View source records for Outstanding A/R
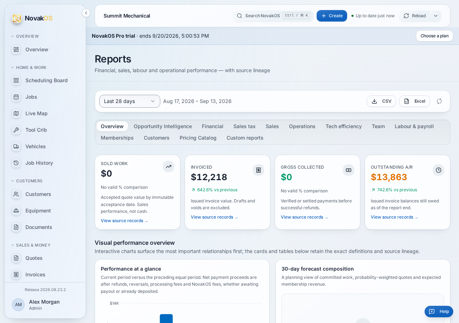Viewport: 459px width, 323px height. point(394,217)
